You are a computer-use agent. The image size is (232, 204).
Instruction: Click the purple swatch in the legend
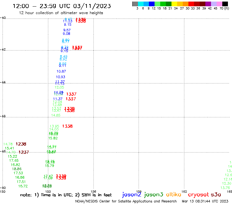[x=208, y=4]
